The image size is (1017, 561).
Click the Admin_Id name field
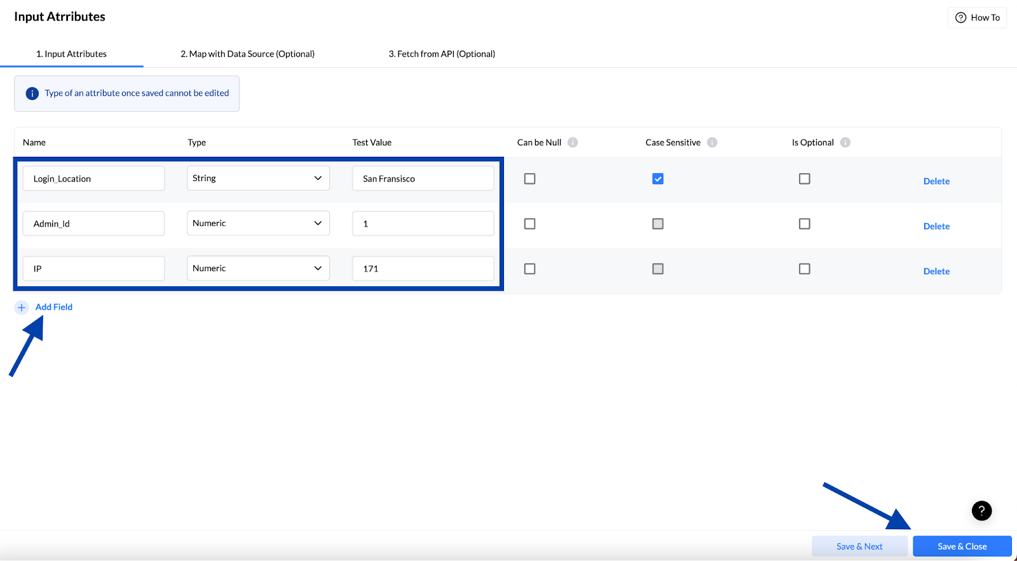coord(93,224)
